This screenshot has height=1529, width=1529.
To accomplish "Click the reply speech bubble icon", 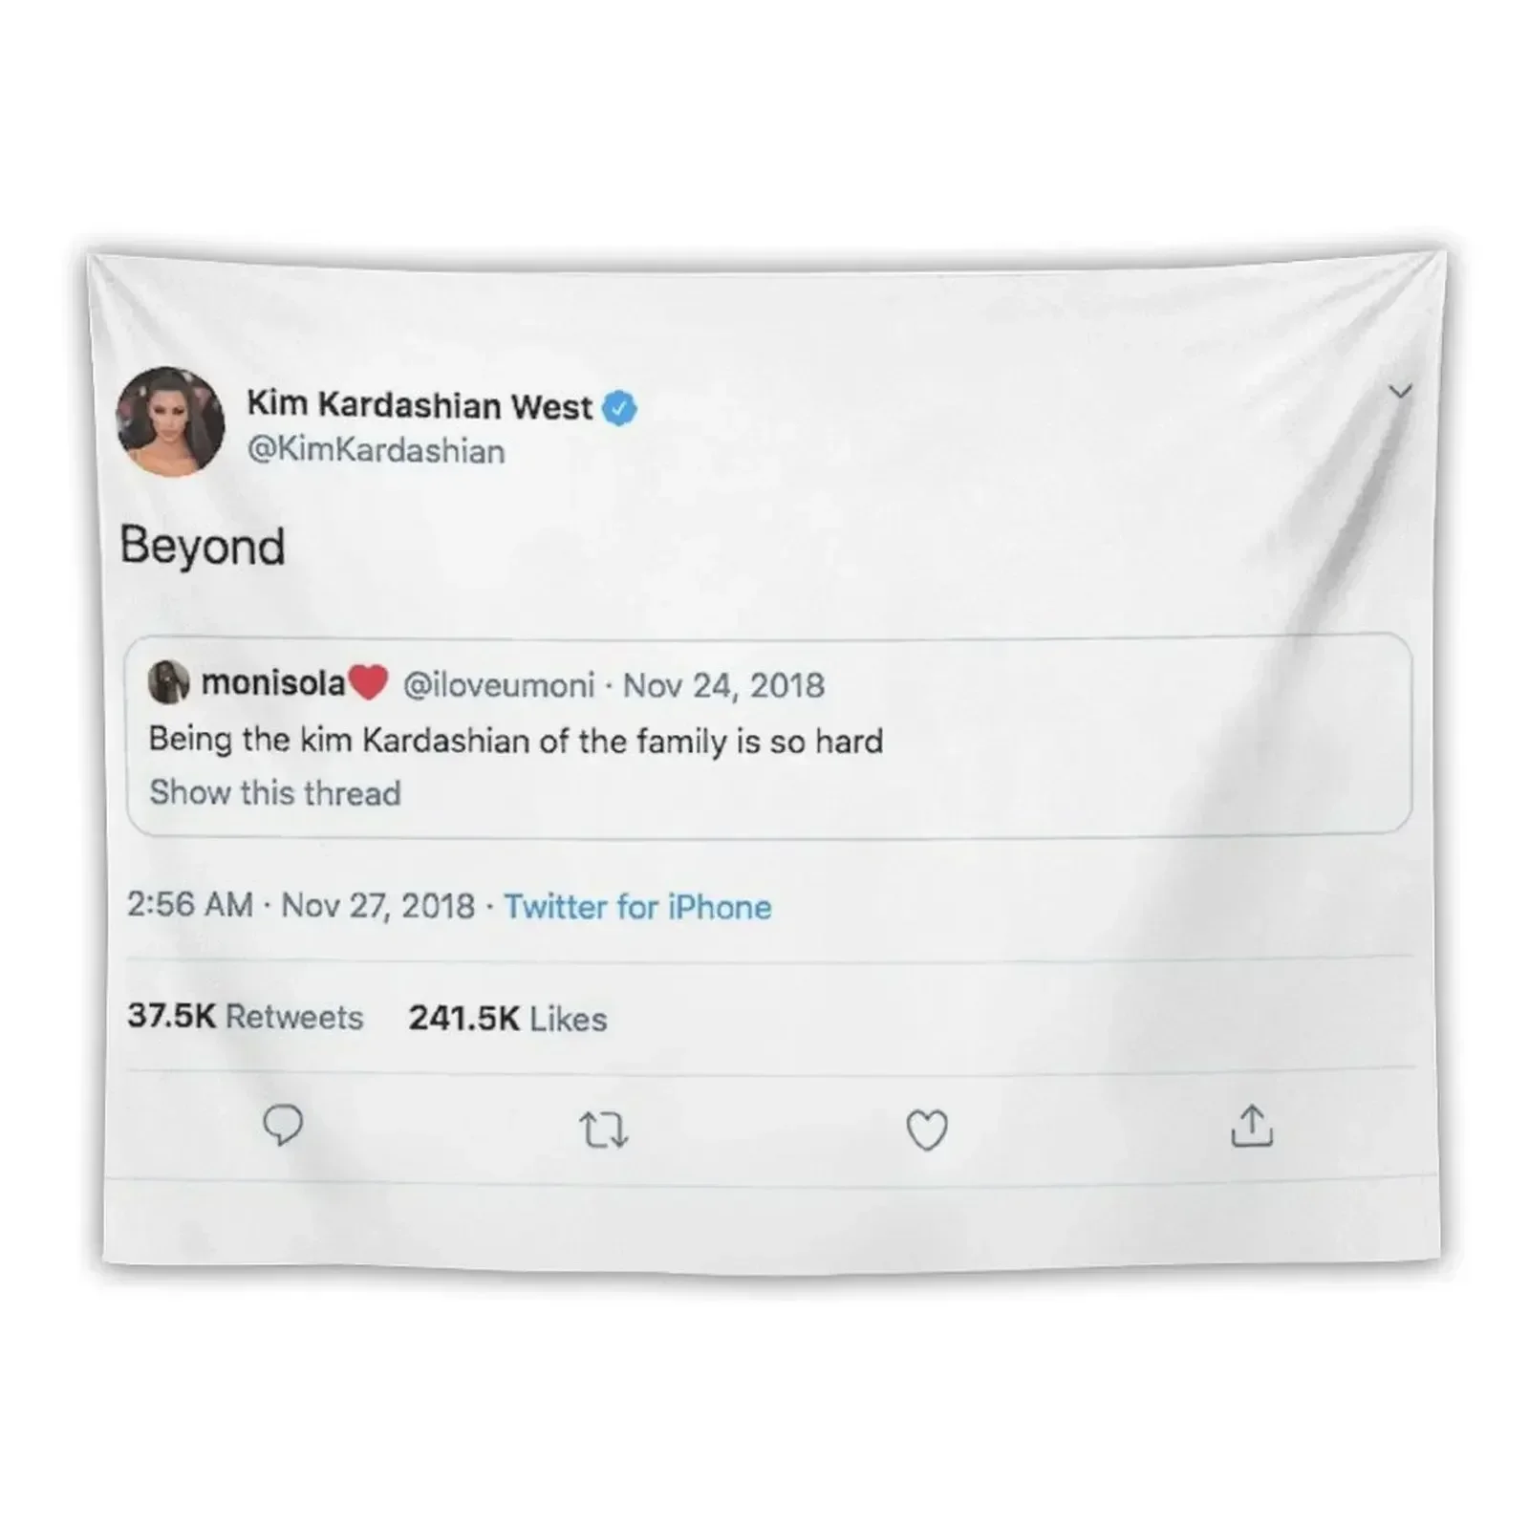I will tap(283, 1126).
